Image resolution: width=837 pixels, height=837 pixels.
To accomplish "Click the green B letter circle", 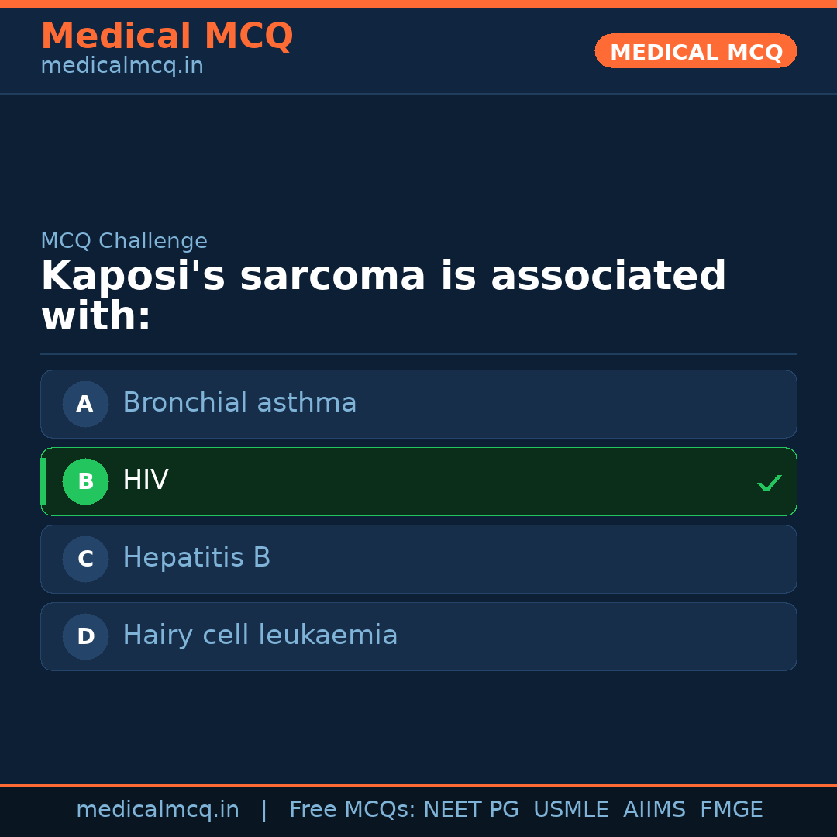I will tap(85, 481).
